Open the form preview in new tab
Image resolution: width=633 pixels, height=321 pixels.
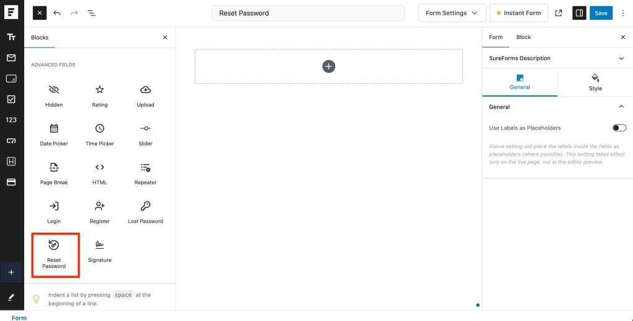coord(559,13)
